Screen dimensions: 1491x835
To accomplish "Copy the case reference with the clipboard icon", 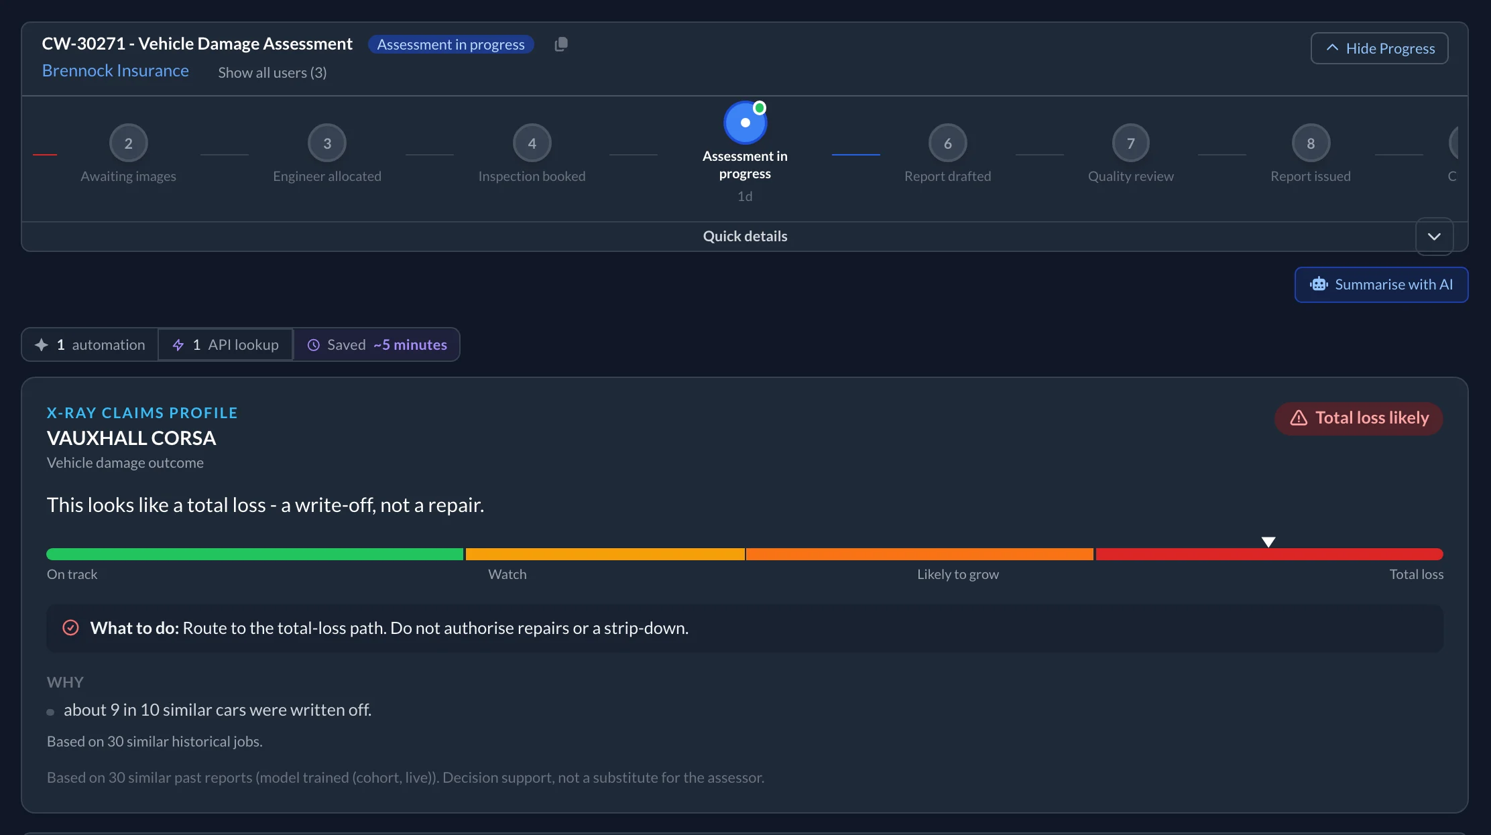I will click(x=561, y=44).
